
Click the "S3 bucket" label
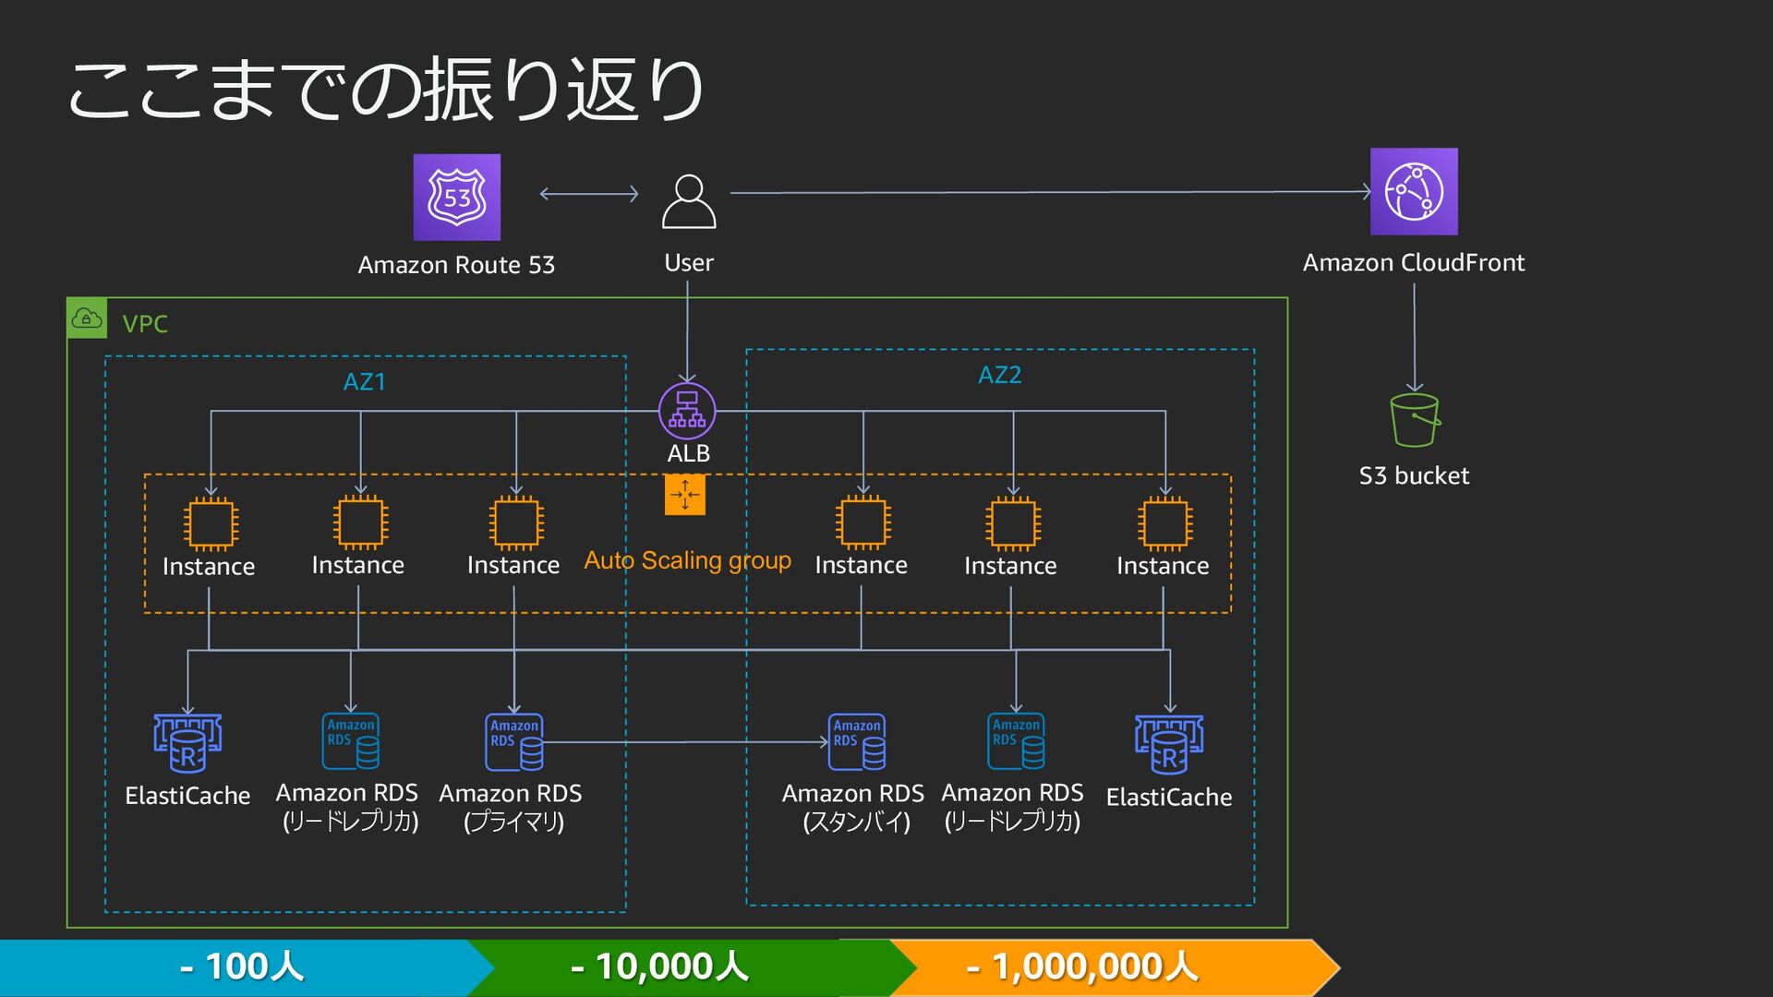pyautogui.click(x=1414, y=476)
